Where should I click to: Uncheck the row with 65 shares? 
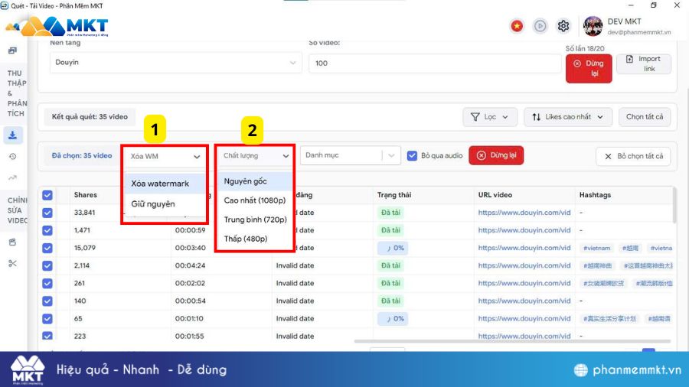(47, 319)
